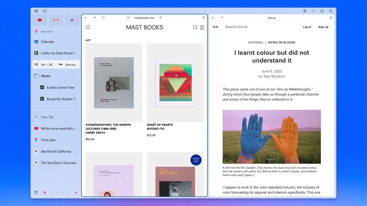The height and width of the screenshot is (206, 367).
Task: Click the Log in button
Action: point(307,27)
